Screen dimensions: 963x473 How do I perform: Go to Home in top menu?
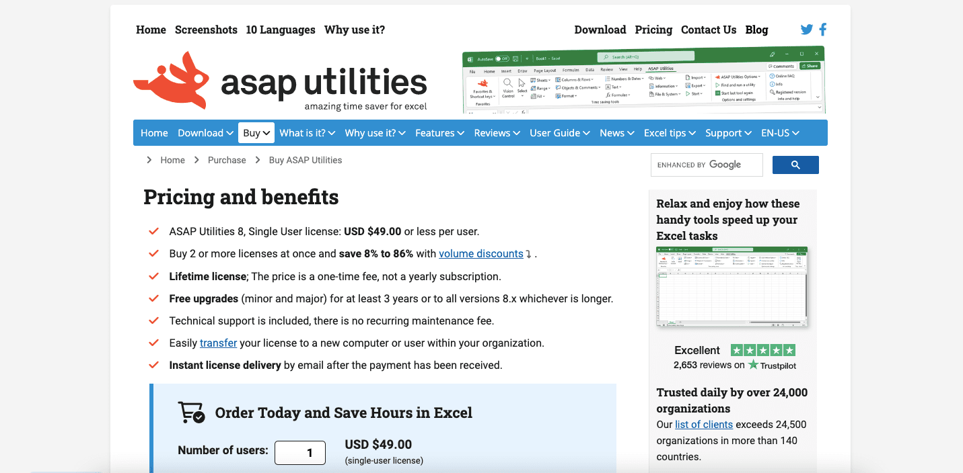click(151, 30)
